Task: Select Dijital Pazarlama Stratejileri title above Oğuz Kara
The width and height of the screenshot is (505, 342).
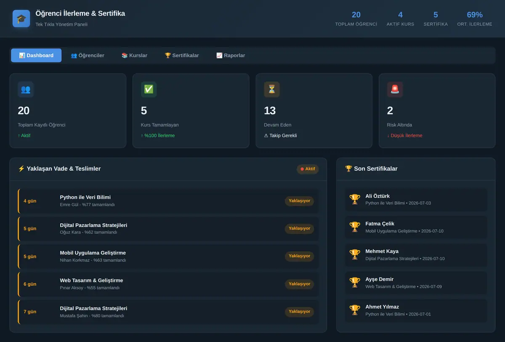Action: [x=93, y=225]
